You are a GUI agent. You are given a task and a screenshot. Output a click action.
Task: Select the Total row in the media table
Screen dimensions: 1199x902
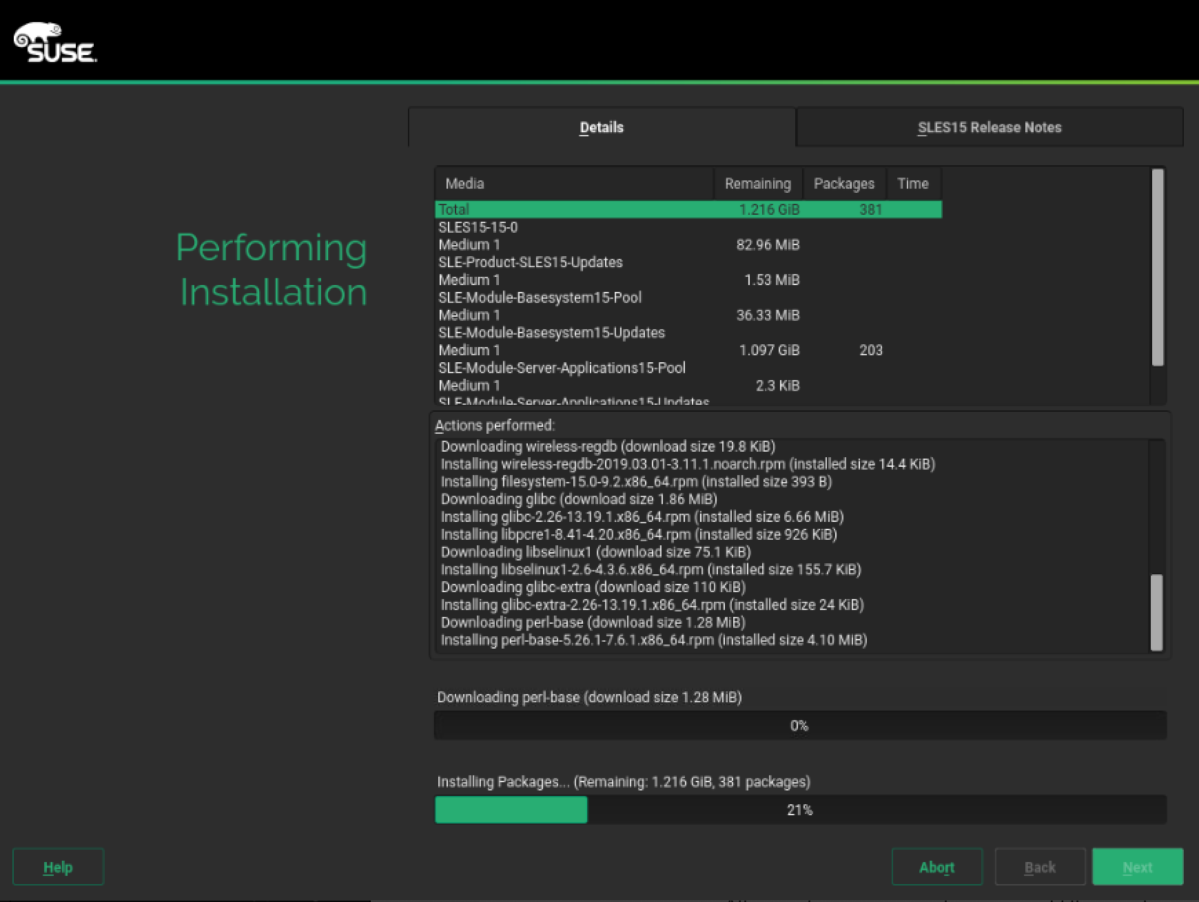point(620,209)
